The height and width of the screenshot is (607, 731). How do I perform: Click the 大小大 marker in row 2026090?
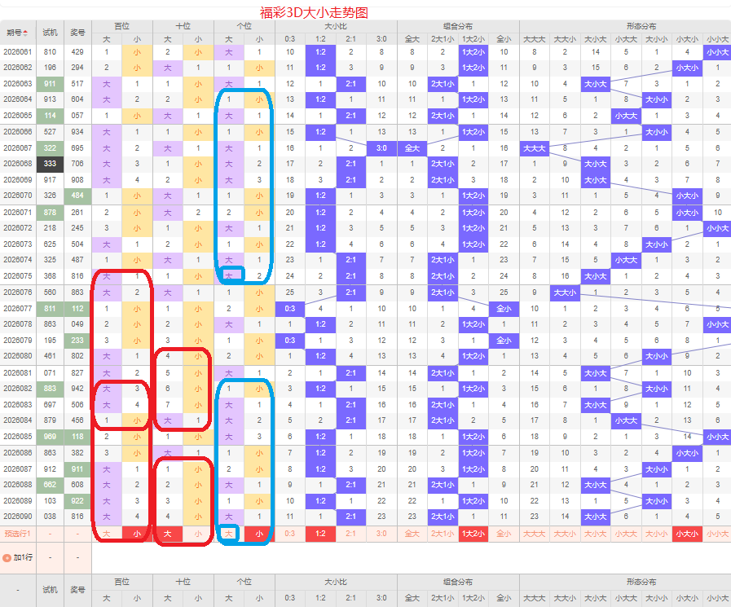click(x=596, y=517)
